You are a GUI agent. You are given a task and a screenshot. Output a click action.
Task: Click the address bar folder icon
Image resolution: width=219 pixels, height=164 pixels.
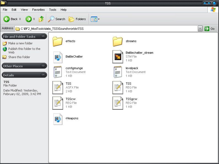pyautogui.click(x=17, y=29)
